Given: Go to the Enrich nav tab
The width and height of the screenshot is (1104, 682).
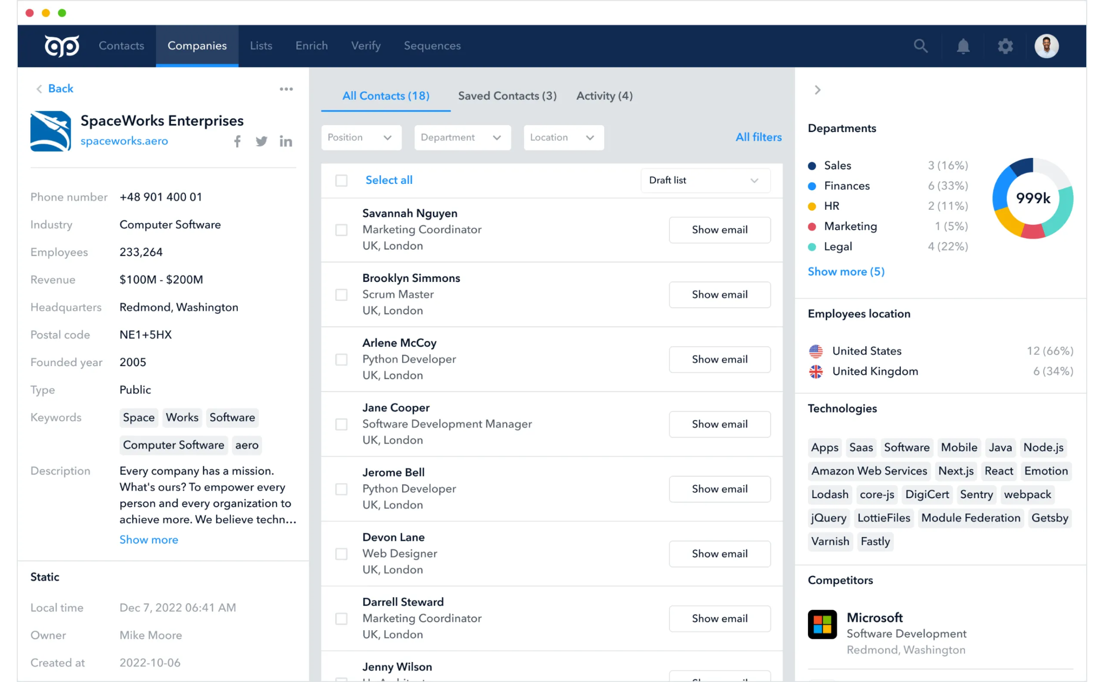Looking at the screenshot, I should point(312,46).
